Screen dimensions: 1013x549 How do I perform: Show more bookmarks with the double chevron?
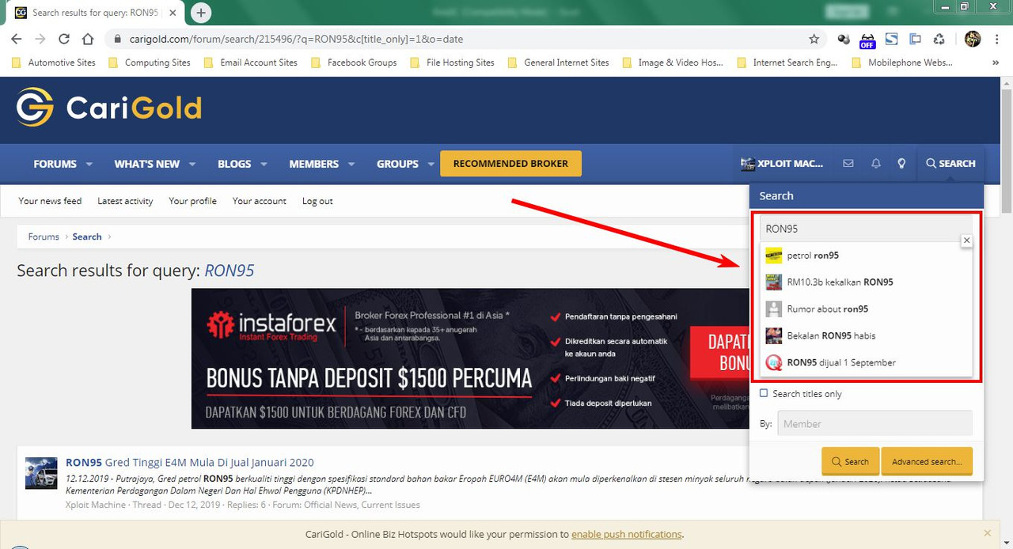(996, 62)
